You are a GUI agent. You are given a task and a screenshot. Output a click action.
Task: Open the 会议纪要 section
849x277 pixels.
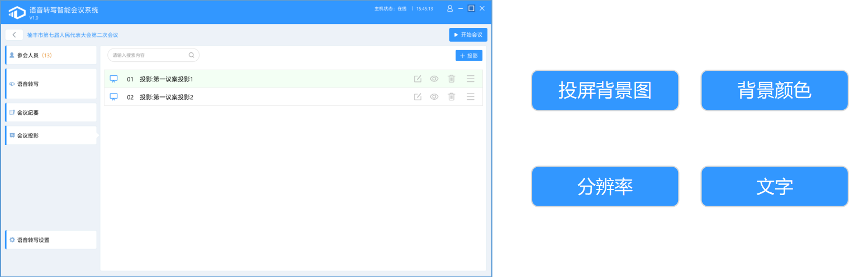point(50,113)
